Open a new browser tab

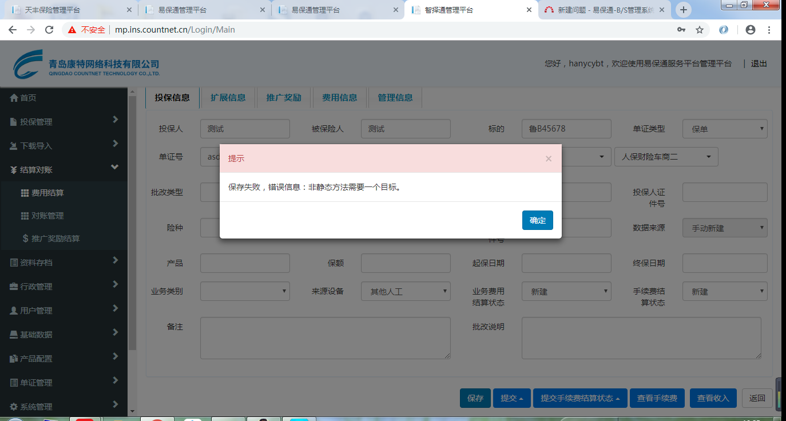[683, 10]
